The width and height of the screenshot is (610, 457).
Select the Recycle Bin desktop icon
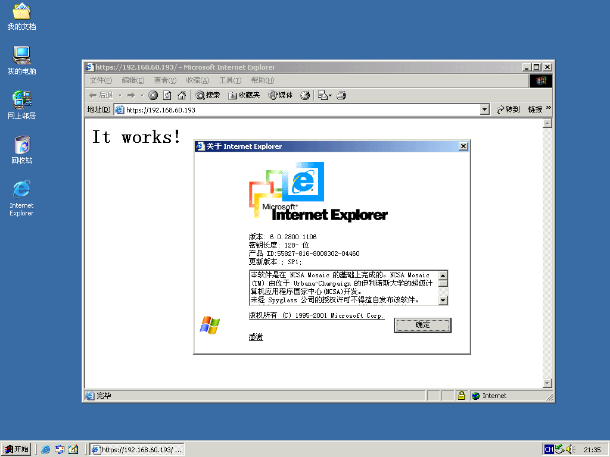(21, 150)
